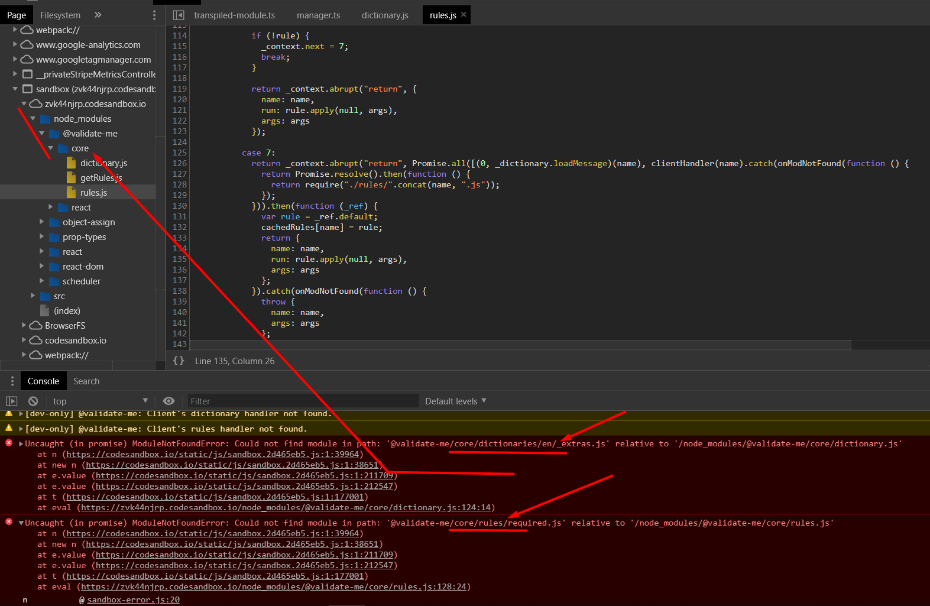Click the file tree vertical scrollbar
Image resolution: width=930 pixels, height=606 pixels.
pos(160,213)
